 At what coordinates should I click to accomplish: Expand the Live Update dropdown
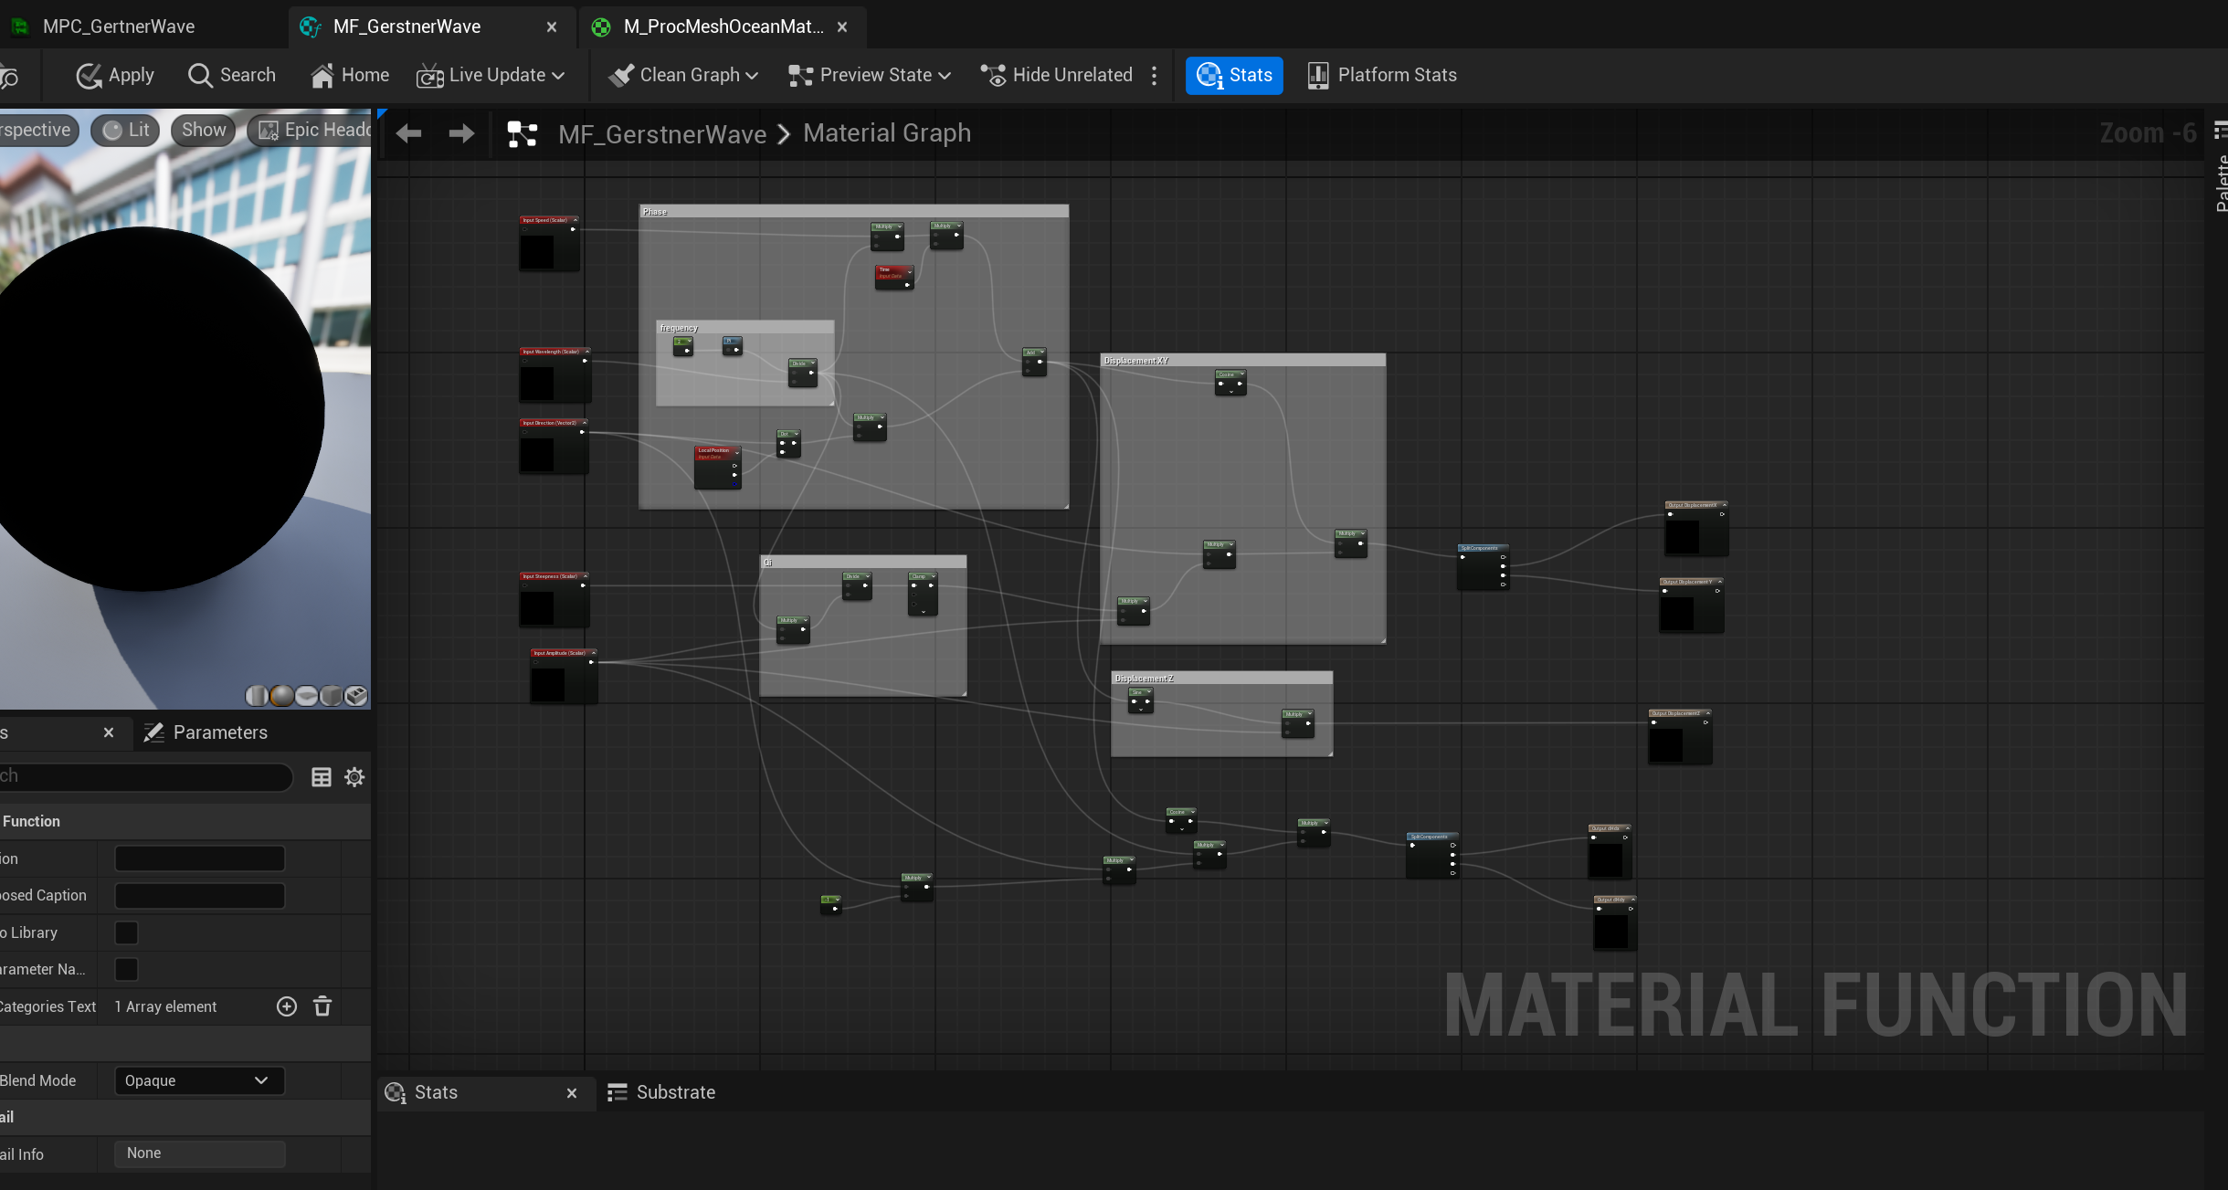pyautogui.click(x=491, y=75)
